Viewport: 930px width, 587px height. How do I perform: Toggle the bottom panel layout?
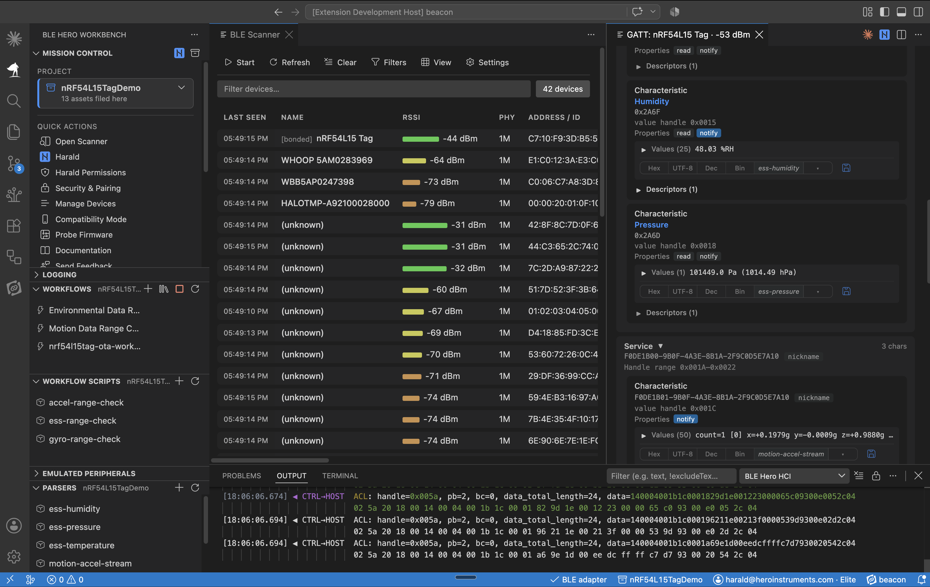point(901,12)
